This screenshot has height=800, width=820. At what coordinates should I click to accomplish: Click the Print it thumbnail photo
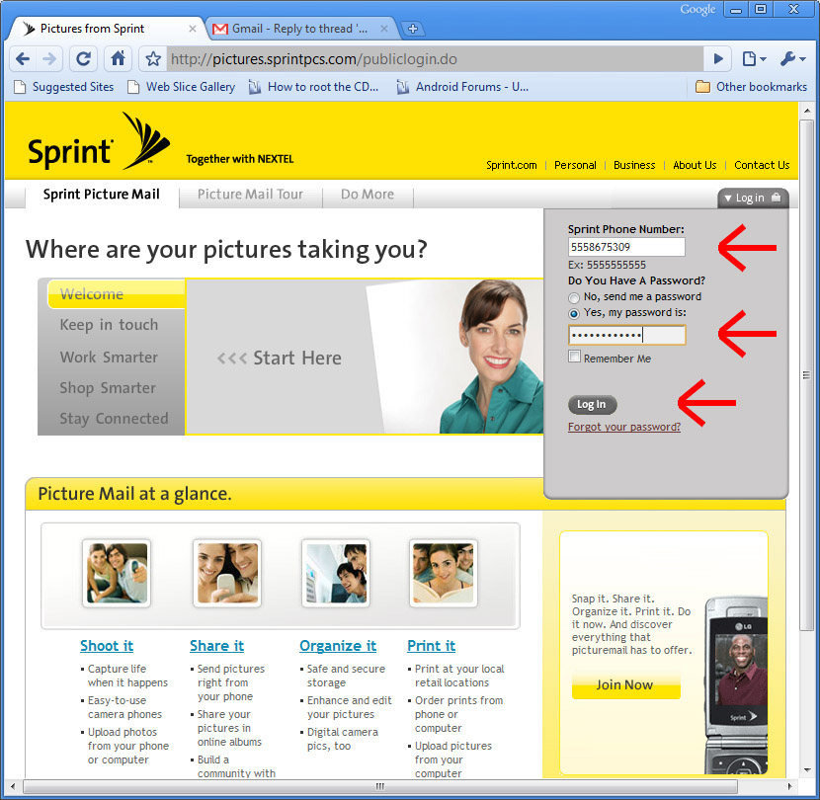pyautogui.click(x=444, y=573)
